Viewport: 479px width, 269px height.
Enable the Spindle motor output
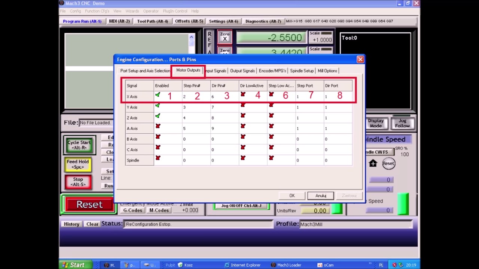[x=158, y=158]
